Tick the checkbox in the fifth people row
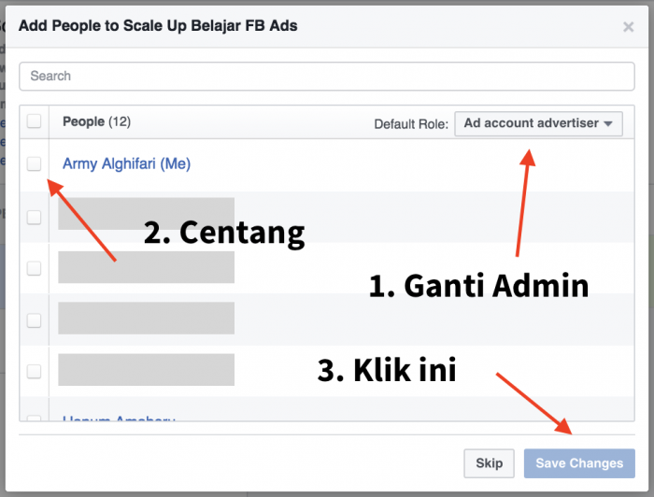The height and width of the screenshot is (497, 654). pyautogui.click(x=34, y=371)
